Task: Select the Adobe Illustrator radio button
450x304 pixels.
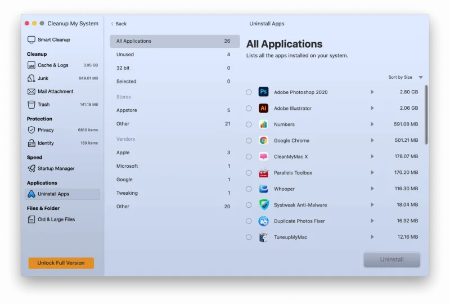Action: click(x=249, y=108)
